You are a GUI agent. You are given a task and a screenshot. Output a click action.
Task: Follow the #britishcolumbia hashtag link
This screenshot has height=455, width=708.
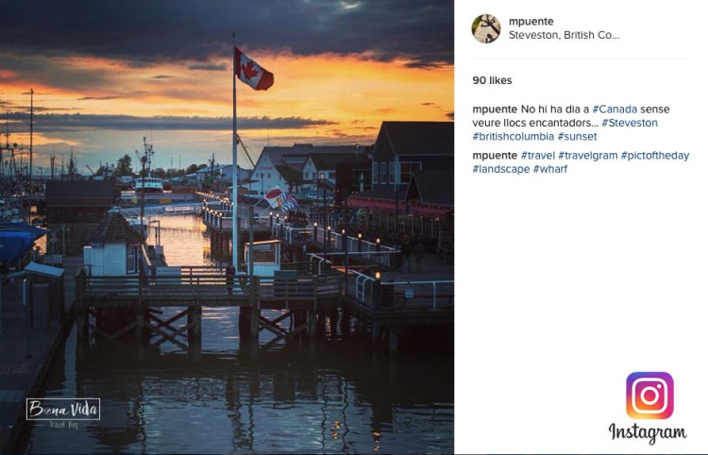(x=513, y=137)
